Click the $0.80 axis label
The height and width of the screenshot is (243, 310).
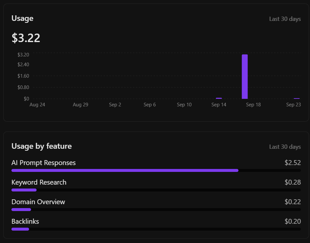23,87
